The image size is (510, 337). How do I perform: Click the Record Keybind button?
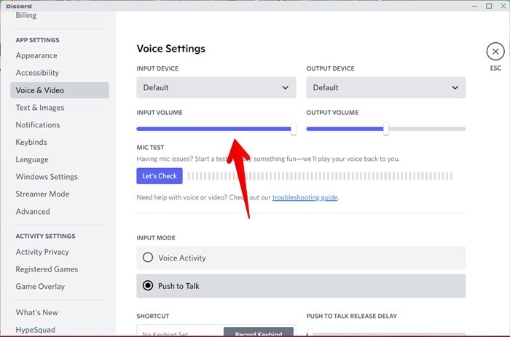click(x=259, y=332)
